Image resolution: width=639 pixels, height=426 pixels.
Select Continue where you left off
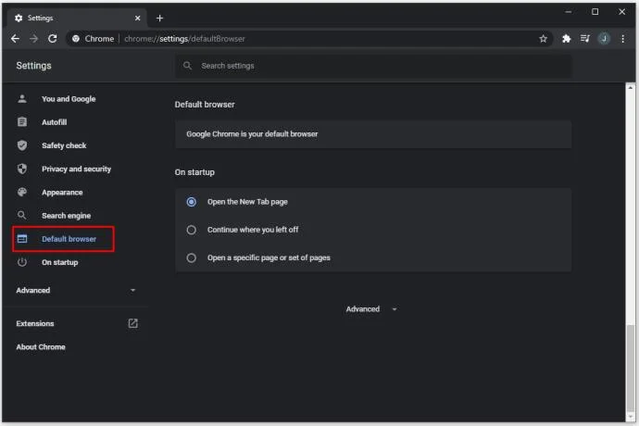192,230
